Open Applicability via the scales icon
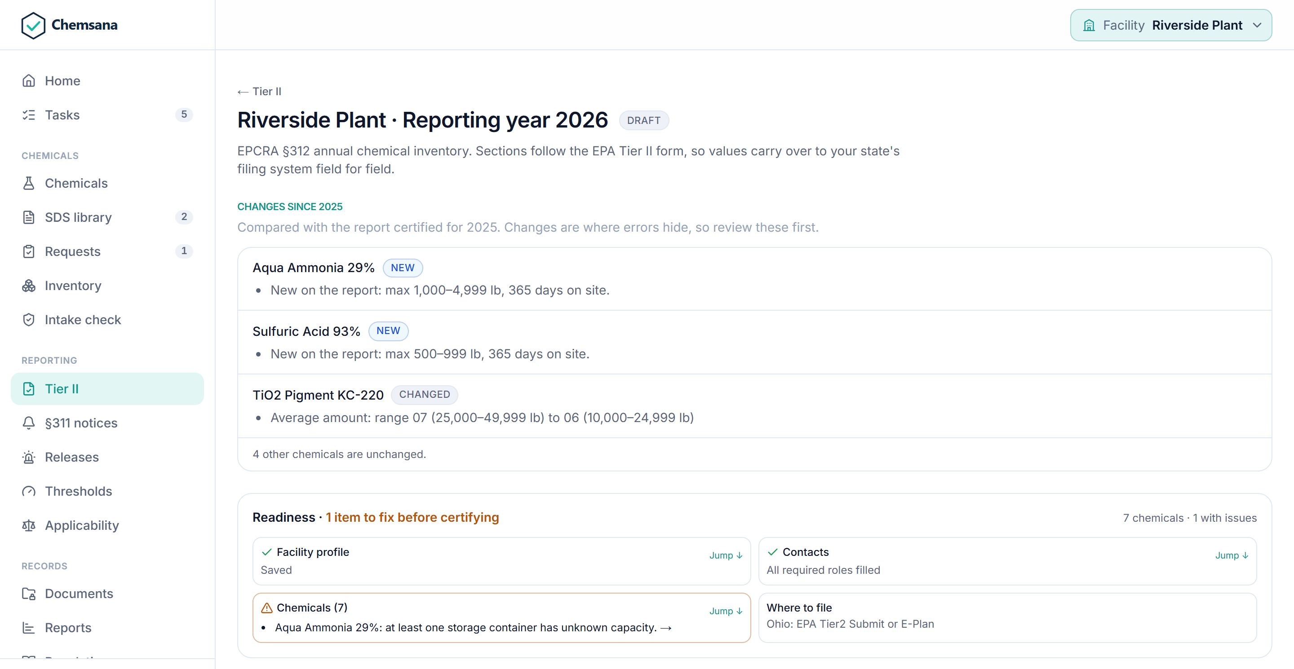This screenshot has height=669, width=1294. [29, 525]
